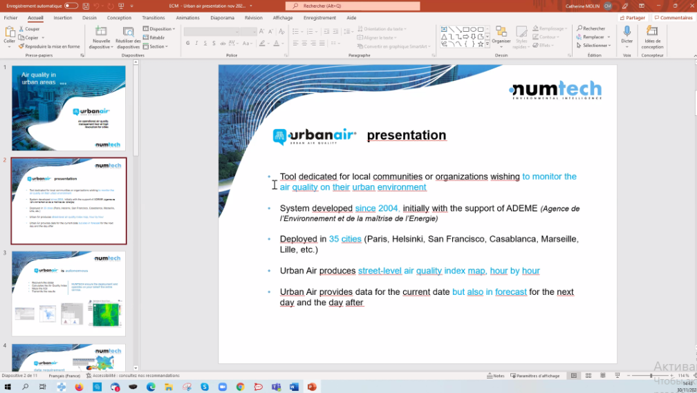This screenshot has width=697, height=393.
Task: Expand the shapes gallery More arrow
Action: [x=487, y=44]
